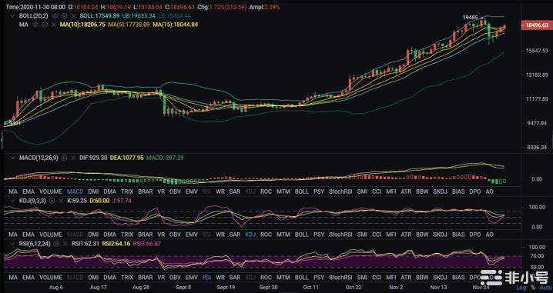Select DMI tab in MACD panel row

pyautogui.click(x=93, y=191)
